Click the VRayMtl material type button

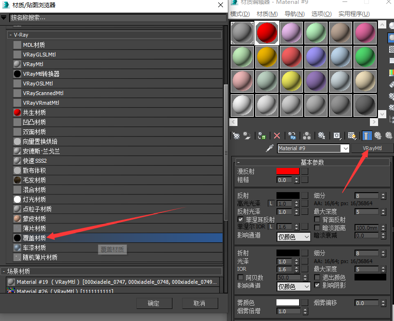click(372, 148)
